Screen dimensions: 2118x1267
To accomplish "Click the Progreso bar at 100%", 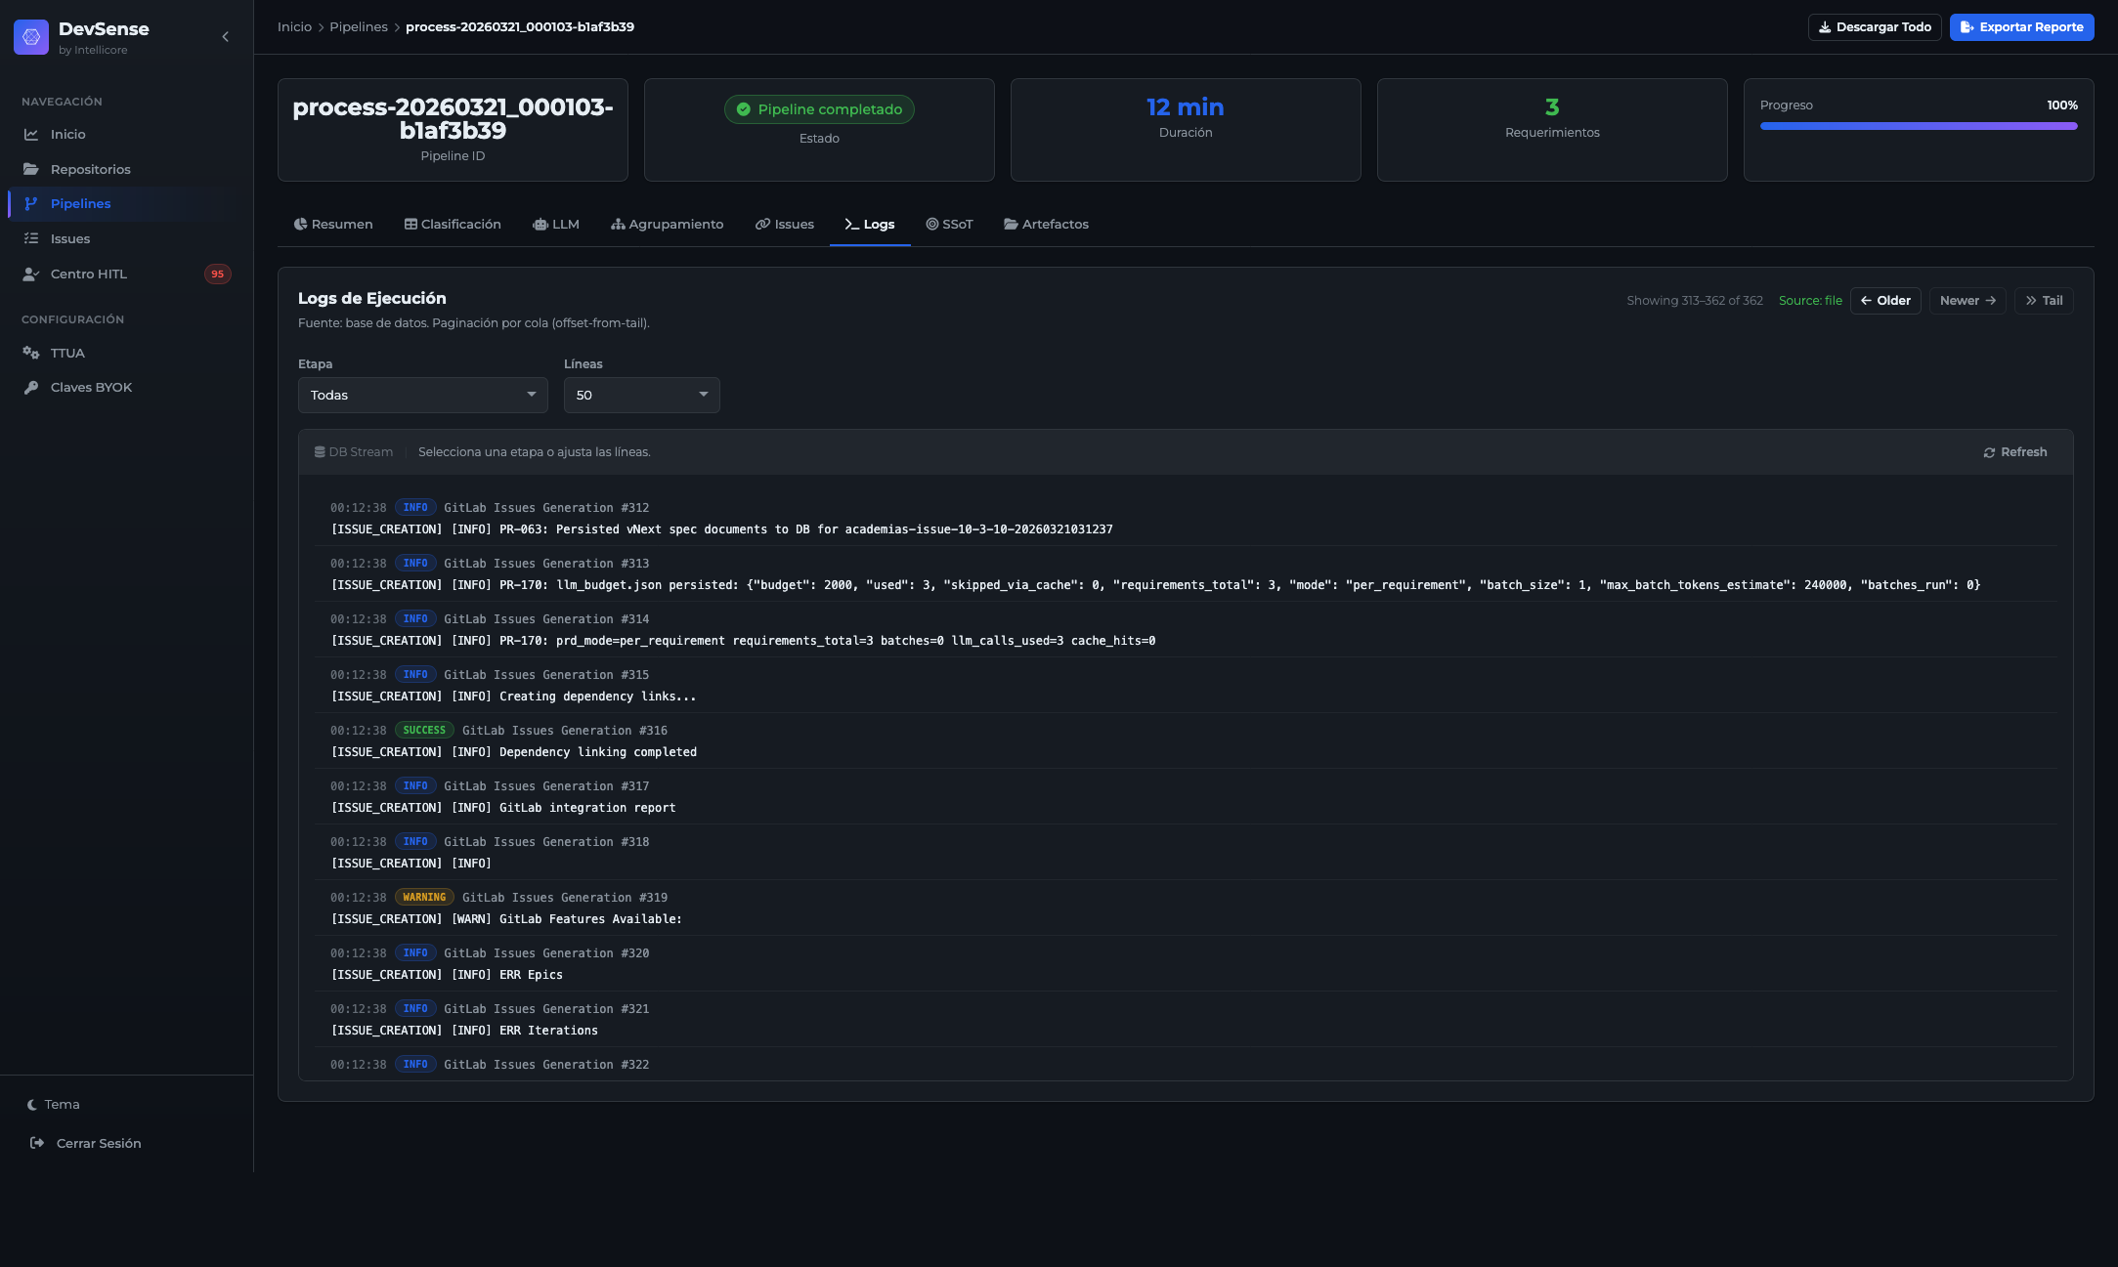I will 1918,126.
